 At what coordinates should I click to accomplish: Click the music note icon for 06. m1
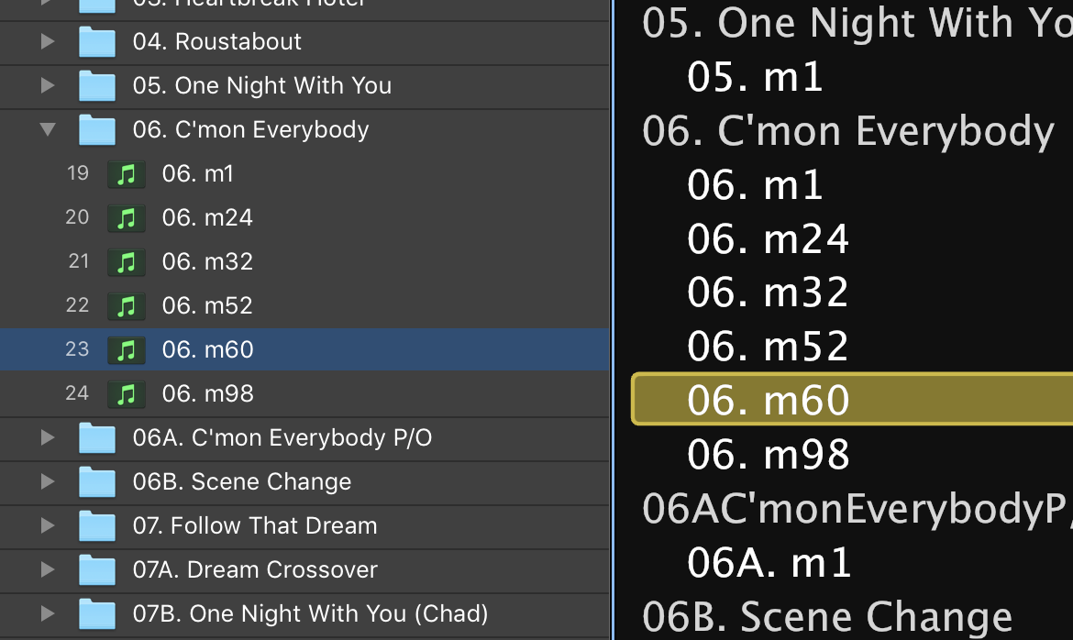pyautogui.click(x=127, y=173)
